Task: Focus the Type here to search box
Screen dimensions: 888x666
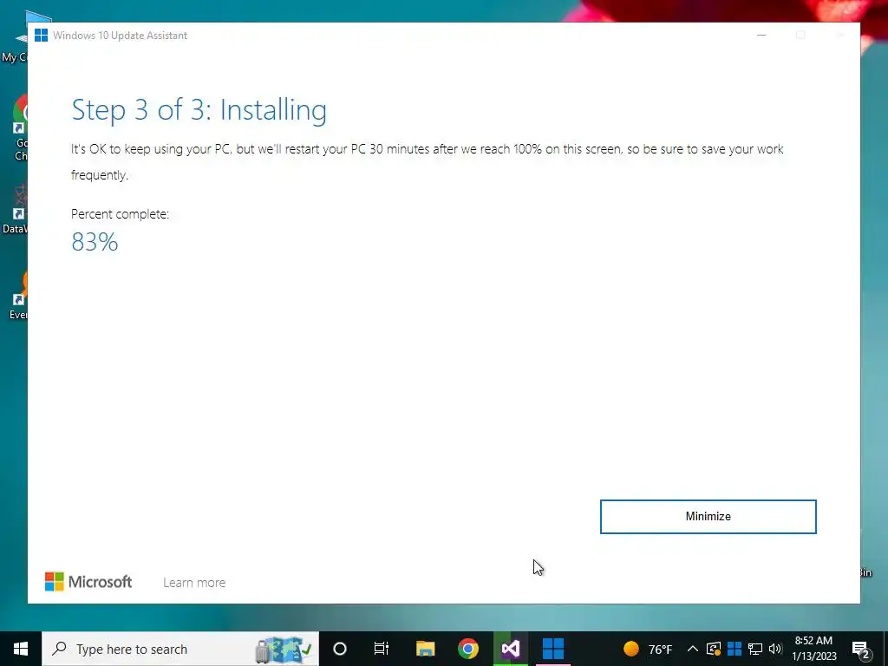Action: pos(180,649)
